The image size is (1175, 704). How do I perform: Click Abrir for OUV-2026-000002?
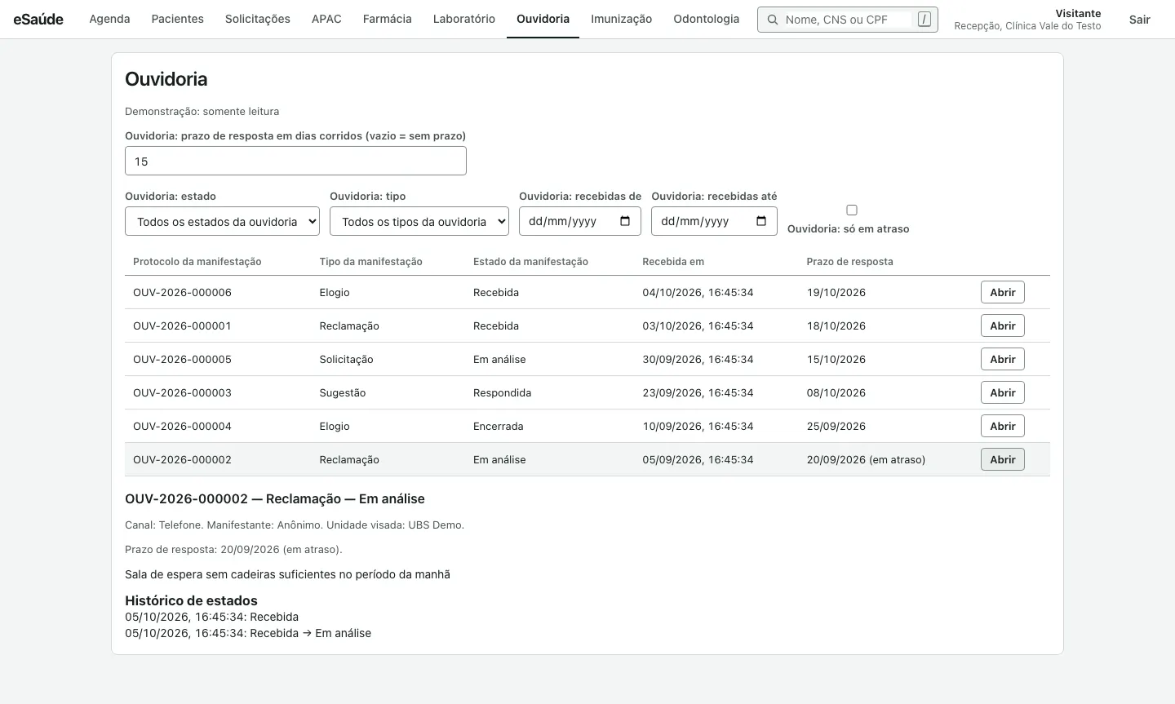coord(1003,459)
